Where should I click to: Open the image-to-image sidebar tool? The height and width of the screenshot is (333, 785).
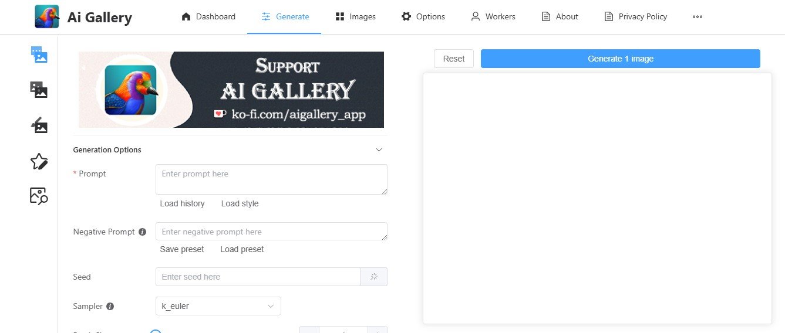coord(39,89)
